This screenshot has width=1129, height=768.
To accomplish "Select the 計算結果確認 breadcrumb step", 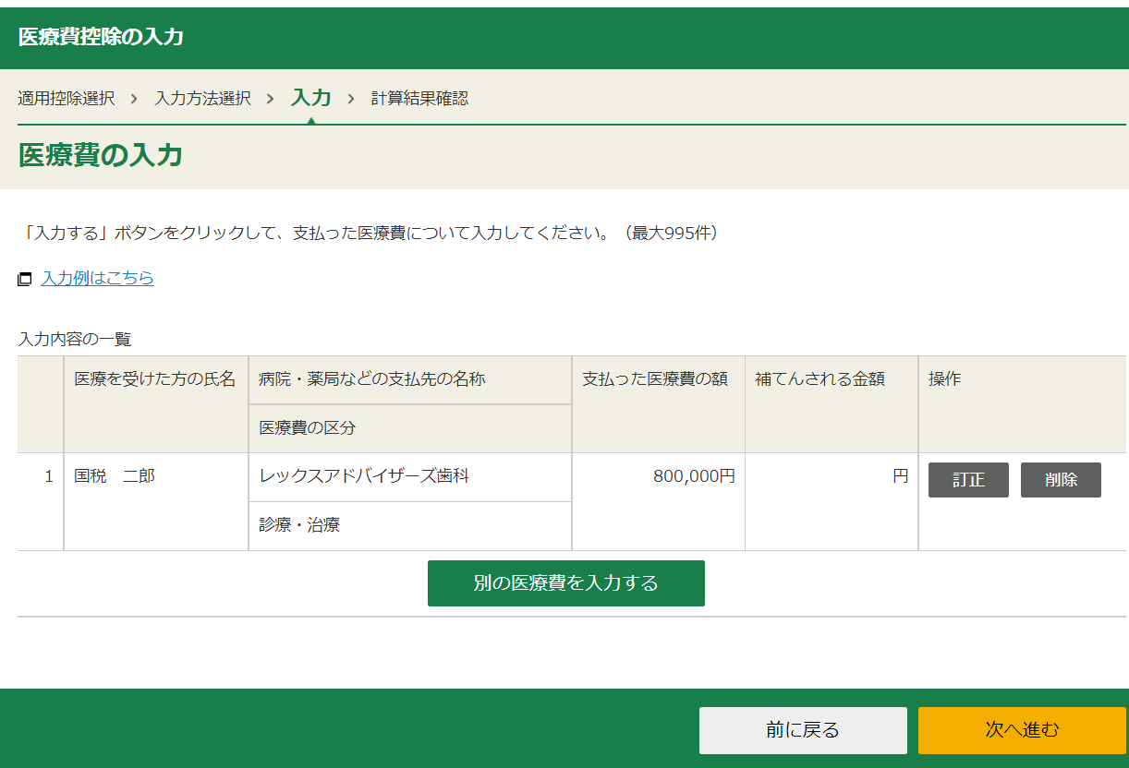I will [x=419, y=98].
